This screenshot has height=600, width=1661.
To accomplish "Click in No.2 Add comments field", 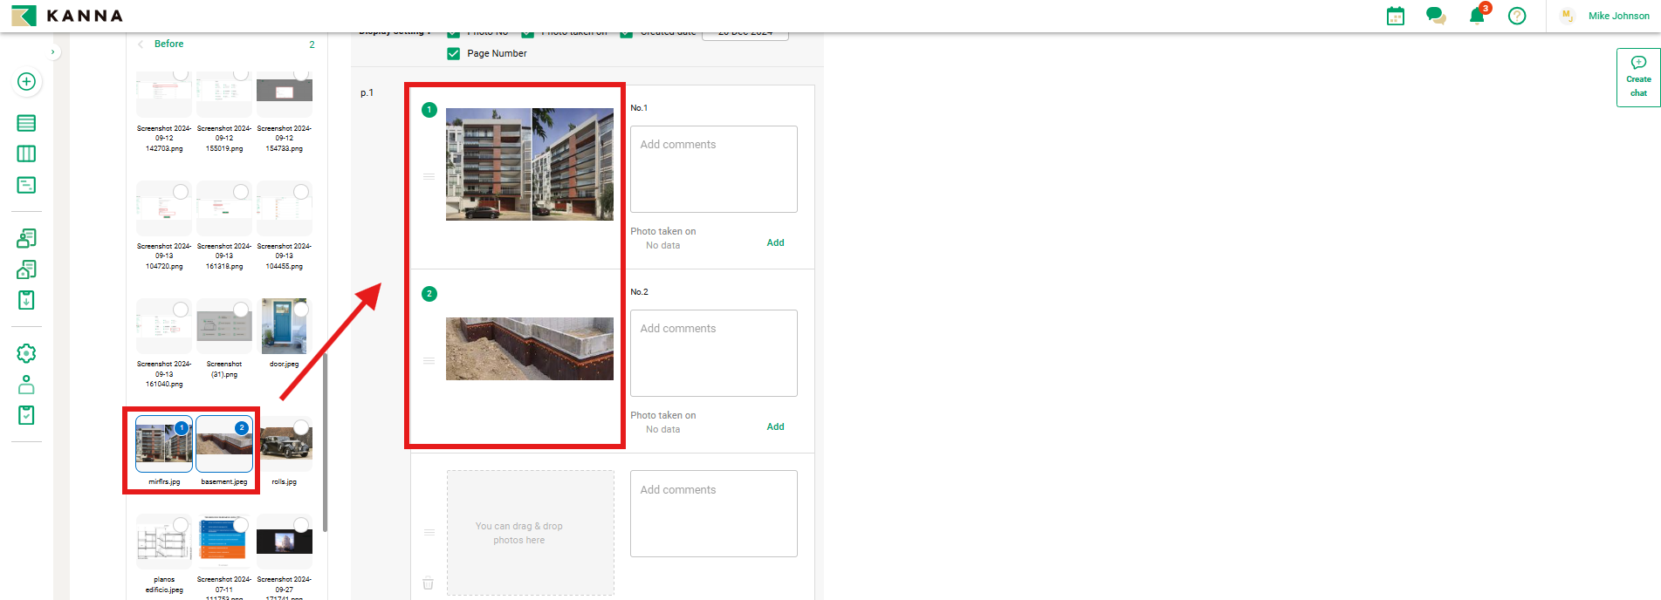I will click(713, 353).
